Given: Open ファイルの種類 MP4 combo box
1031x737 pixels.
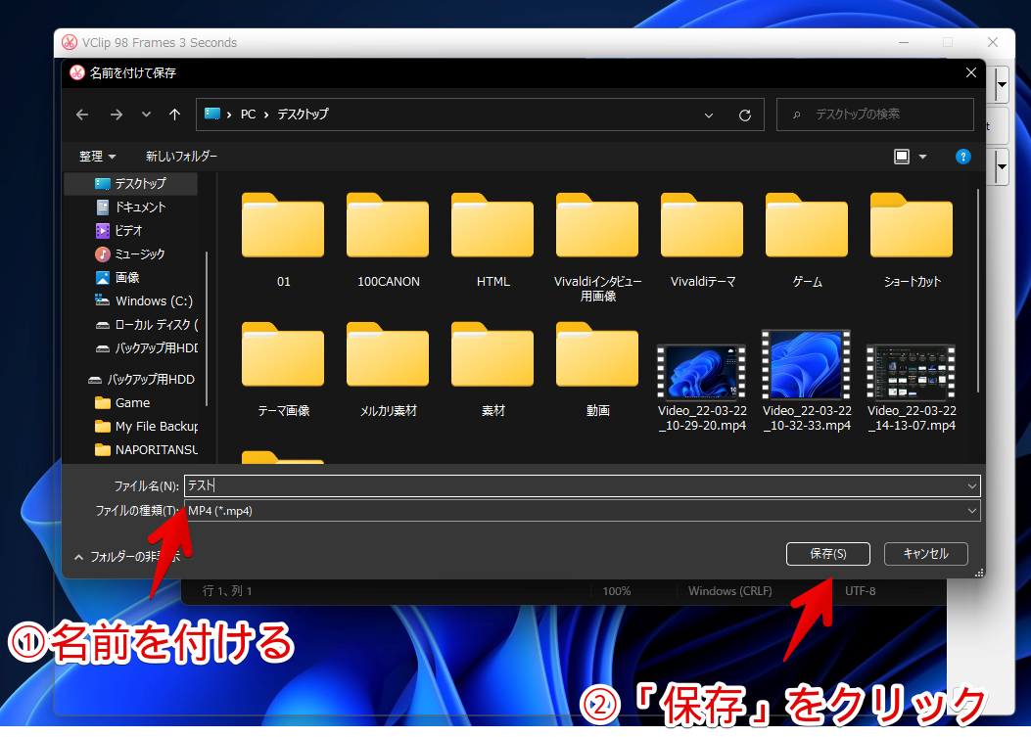Looking at the screenshot, I should [582, 511].
